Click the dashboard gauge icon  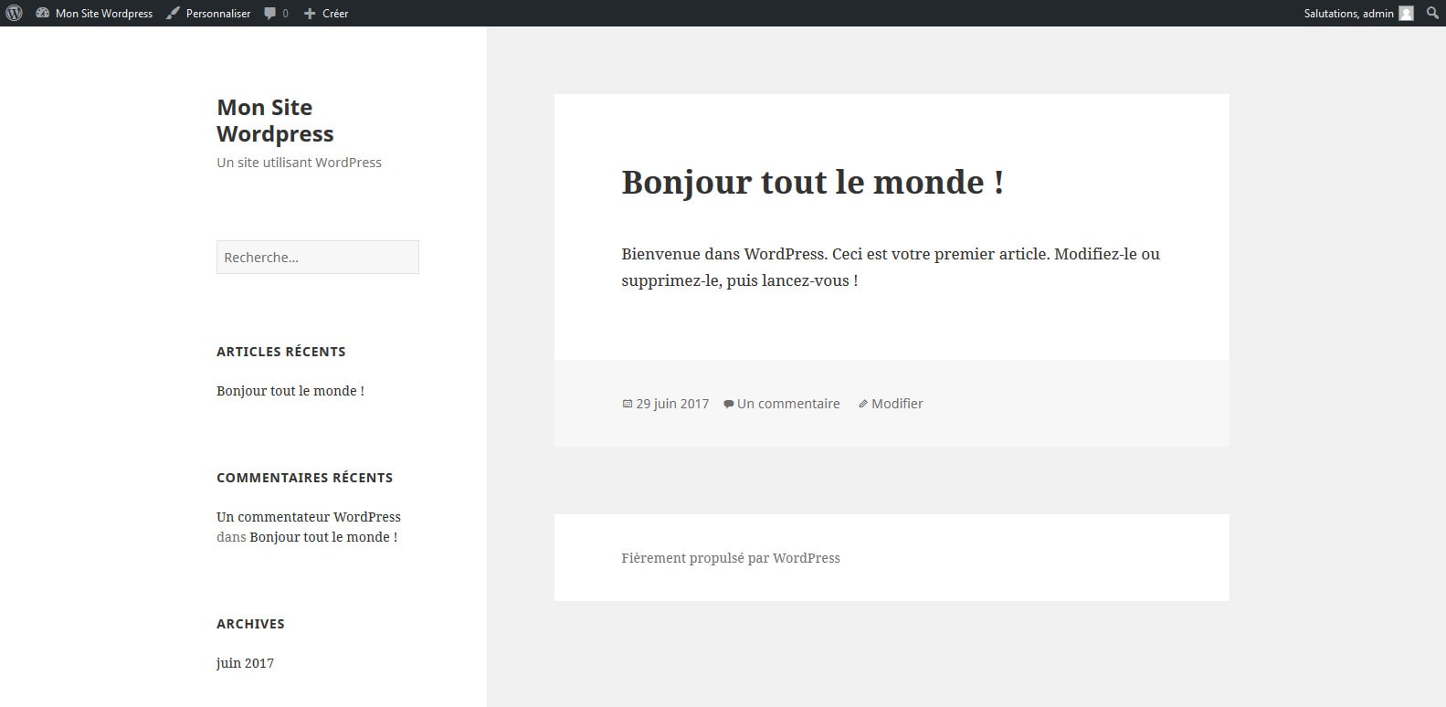click(x=42, y=13)
